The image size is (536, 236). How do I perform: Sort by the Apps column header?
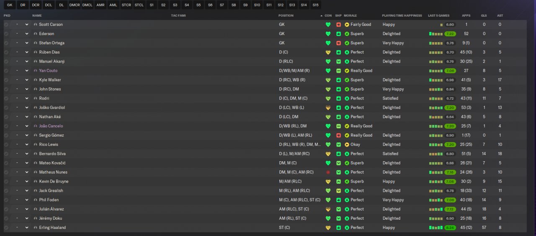466,15
